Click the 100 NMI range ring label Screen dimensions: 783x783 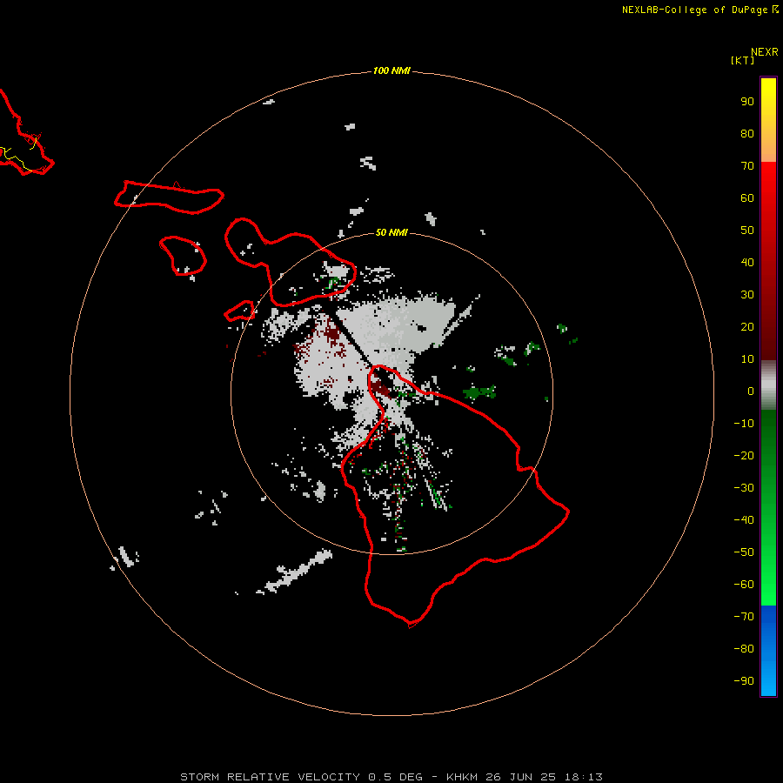391,70
